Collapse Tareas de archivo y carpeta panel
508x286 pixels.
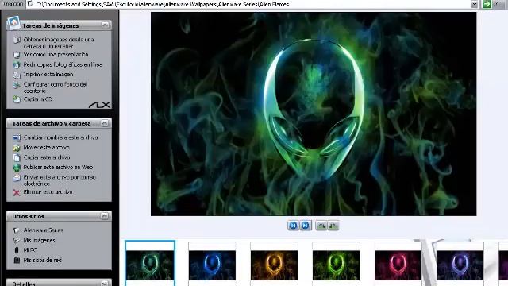coord(104,123)
